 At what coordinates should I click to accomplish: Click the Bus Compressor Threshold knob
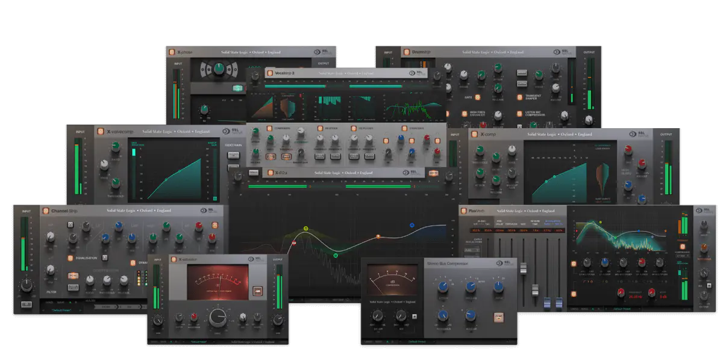[443, 315]
